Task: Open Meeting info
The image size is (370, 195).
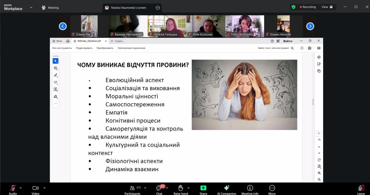Action: click(250, 188)
